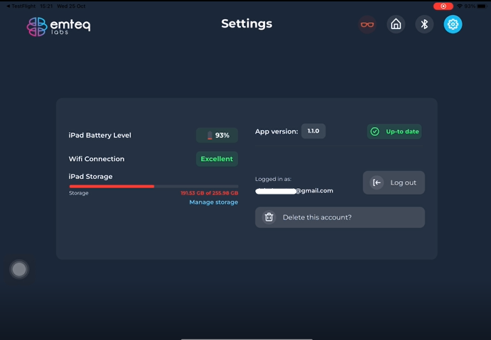Click the Up-to date status badge

(394, 131)
